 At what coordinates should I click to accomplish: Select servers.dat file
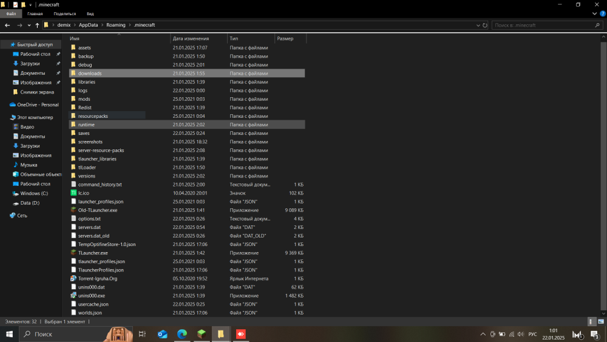click(186, 227)
